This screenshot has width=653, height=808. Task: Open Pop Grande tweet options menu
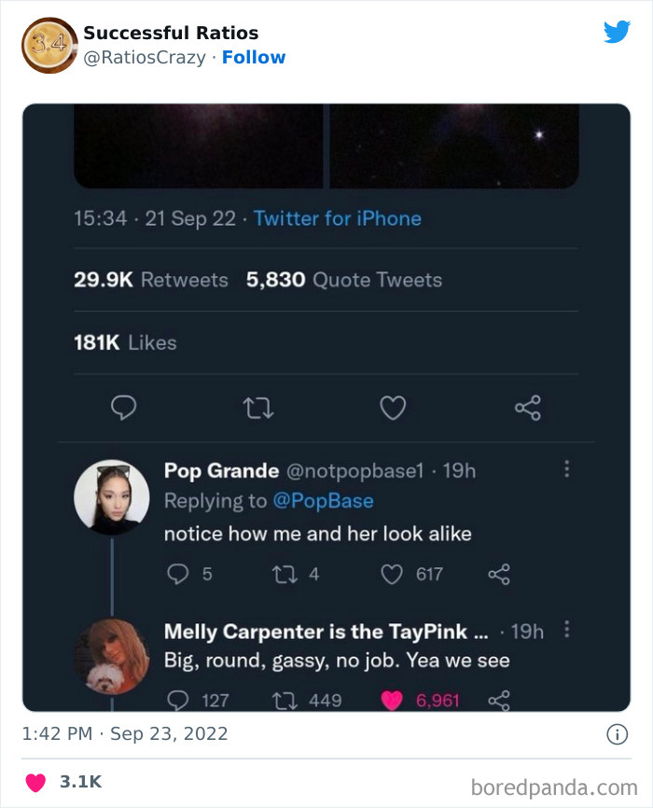[565, 469]
